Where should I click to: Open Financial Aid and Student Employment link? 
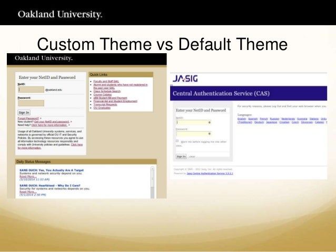[x=115, y=101]
